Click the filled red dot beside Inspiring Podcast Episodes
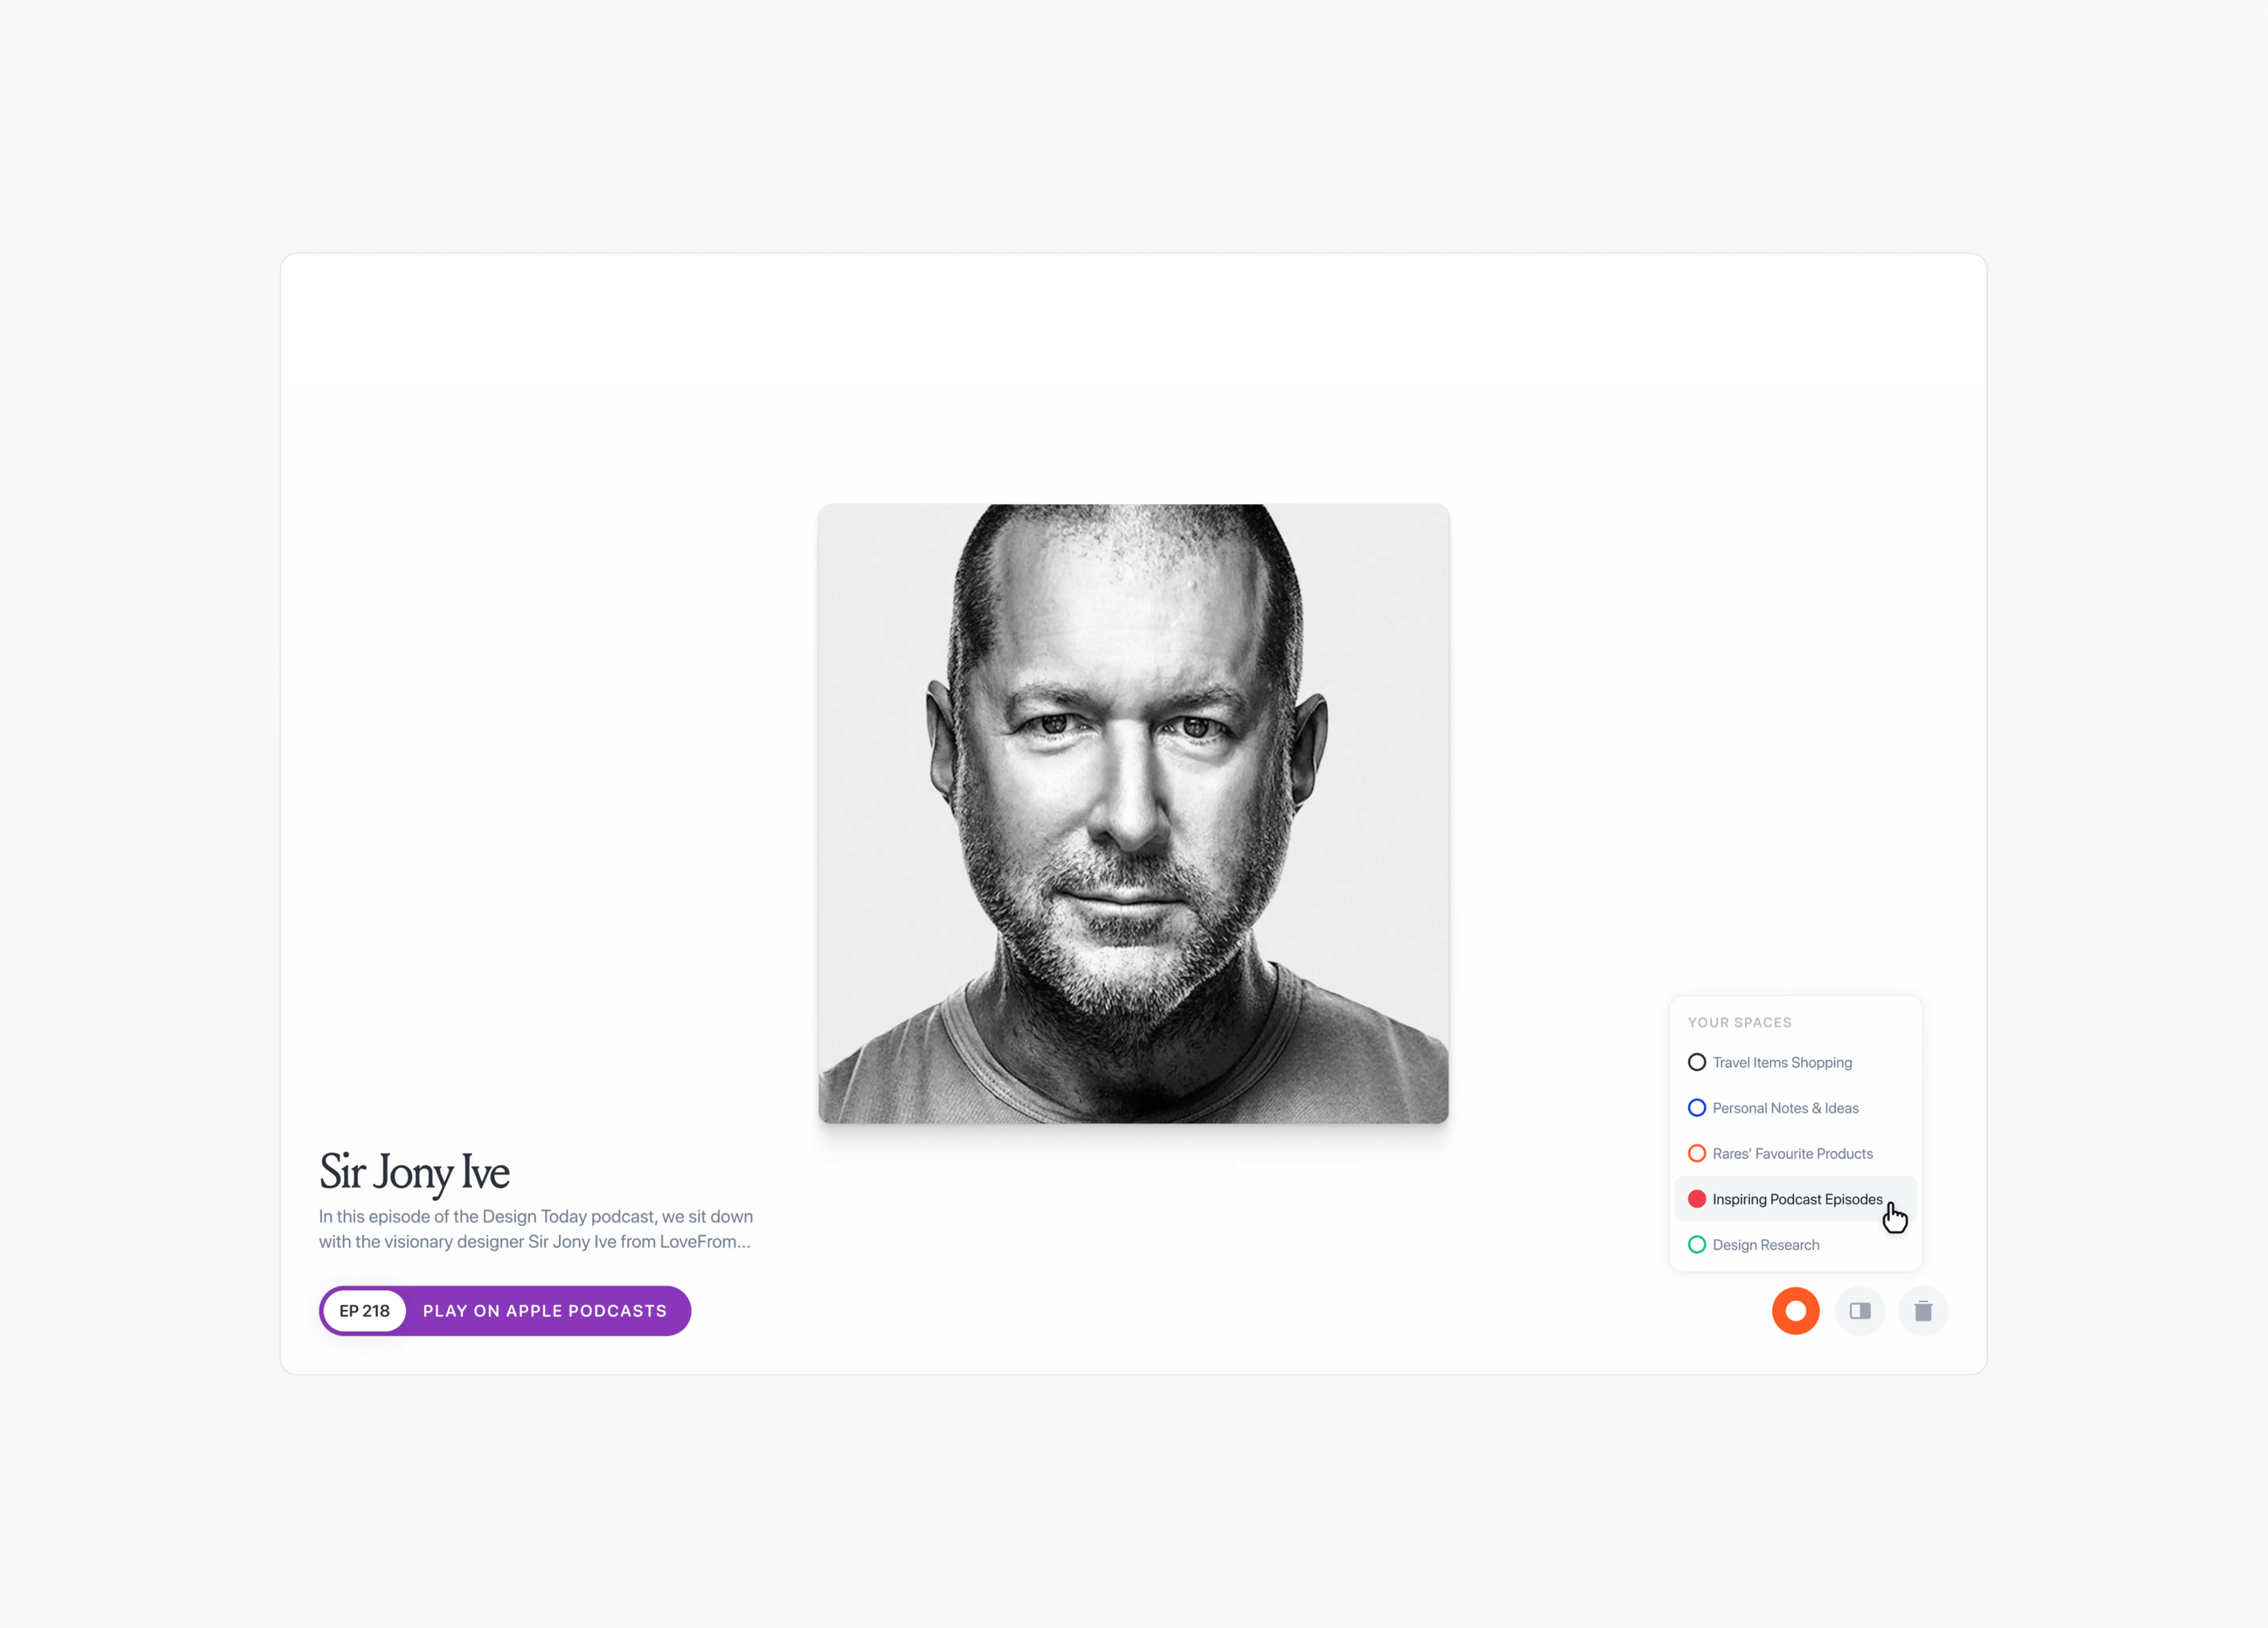The width and height of the screenshot is (2268, 1628). [1697, 1199]
